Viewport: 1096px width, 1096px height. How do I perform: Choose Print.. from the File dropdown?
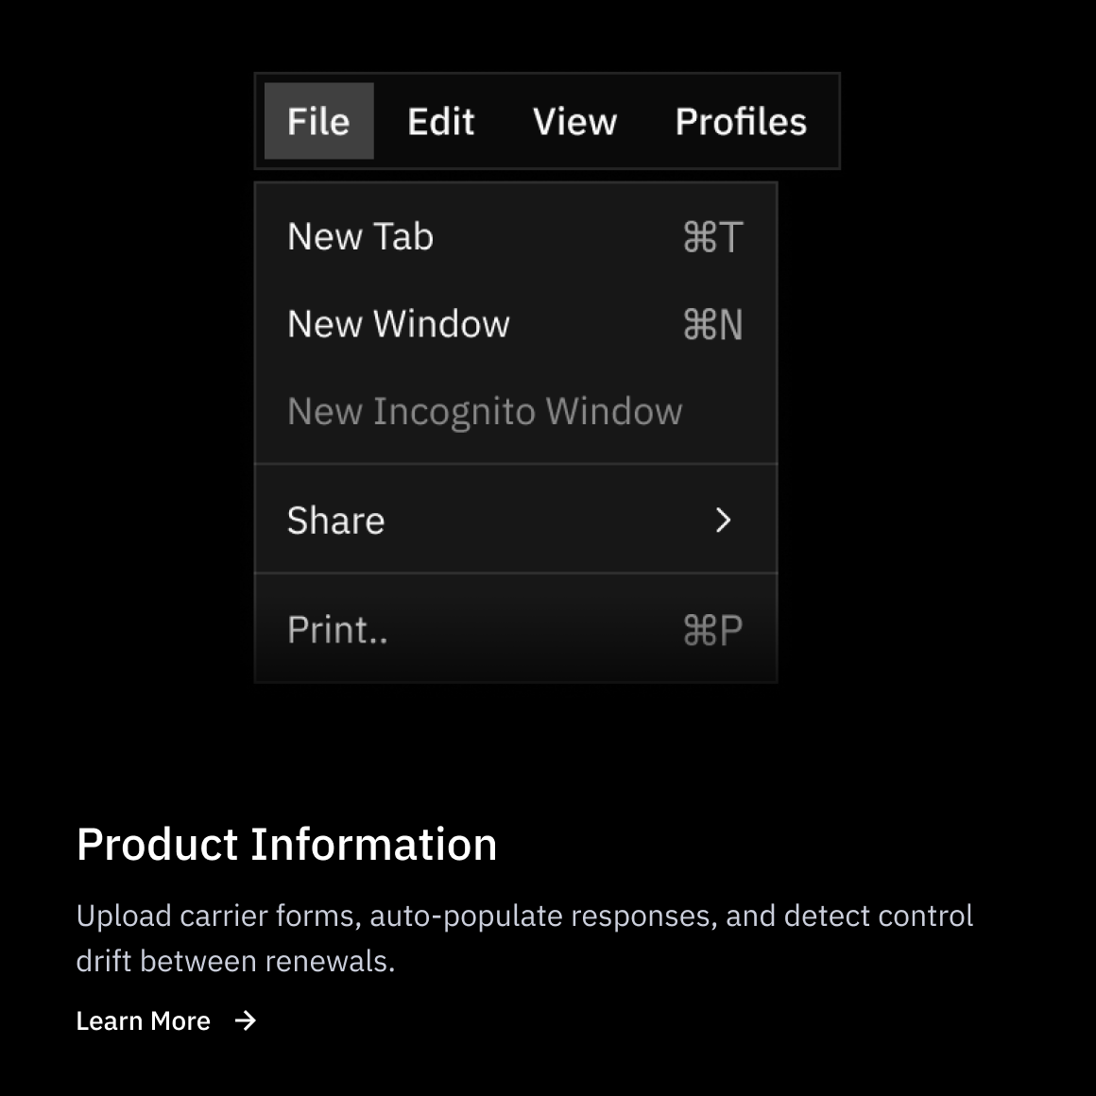click(x=337, y=630)
